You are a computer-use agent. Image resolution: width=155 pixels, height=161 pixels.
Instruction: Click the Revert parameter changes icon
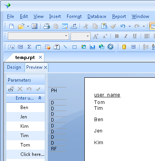29,89
